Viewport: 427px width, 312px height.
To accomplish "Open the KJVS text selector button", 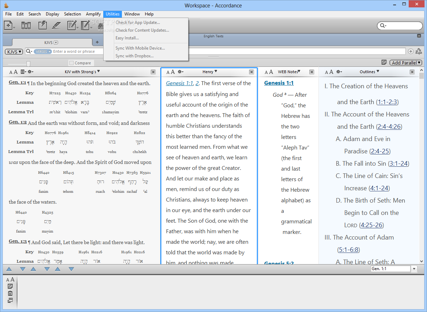I will 14,51.
